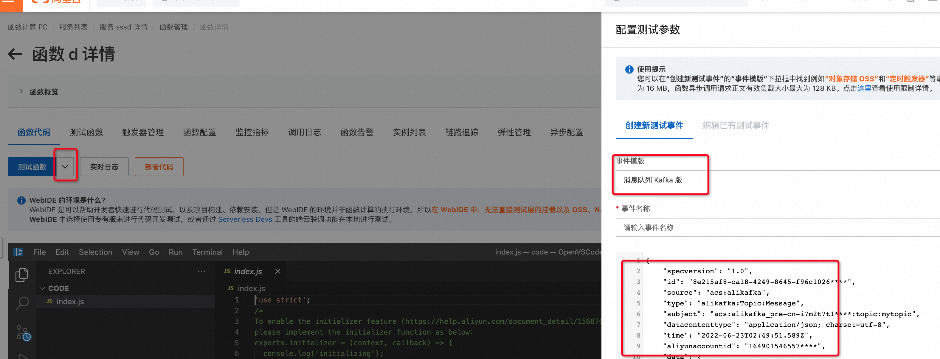The height and width of the screenshot is (359, 940).
Task: Open the 函数告警 tab
Action: tap(357, 132)
